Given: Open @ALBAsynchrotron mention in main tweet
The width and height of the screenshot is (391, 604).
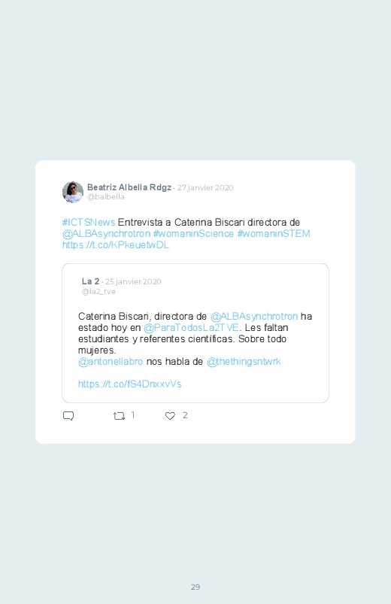Looking at the screenshot, I should click(106, 233).
